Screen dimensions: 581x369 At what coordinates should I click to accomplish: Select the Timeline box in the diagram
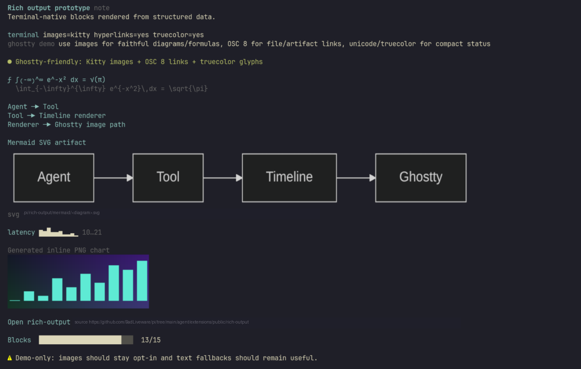[x=289, y=178]
